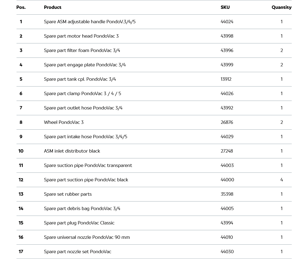
Task: Open Spare suction pipe PondoVac transparent
Action: pos(88,165)
